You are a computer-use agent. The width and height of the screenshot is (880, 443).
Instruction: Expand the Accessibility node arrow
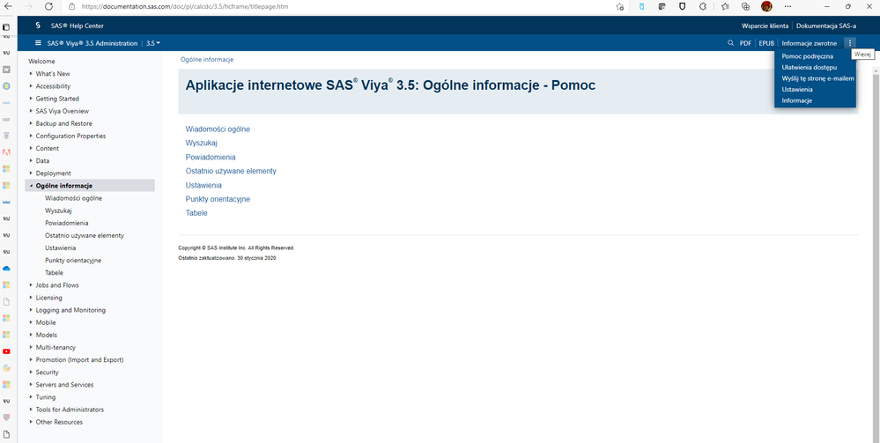[32, 86]
